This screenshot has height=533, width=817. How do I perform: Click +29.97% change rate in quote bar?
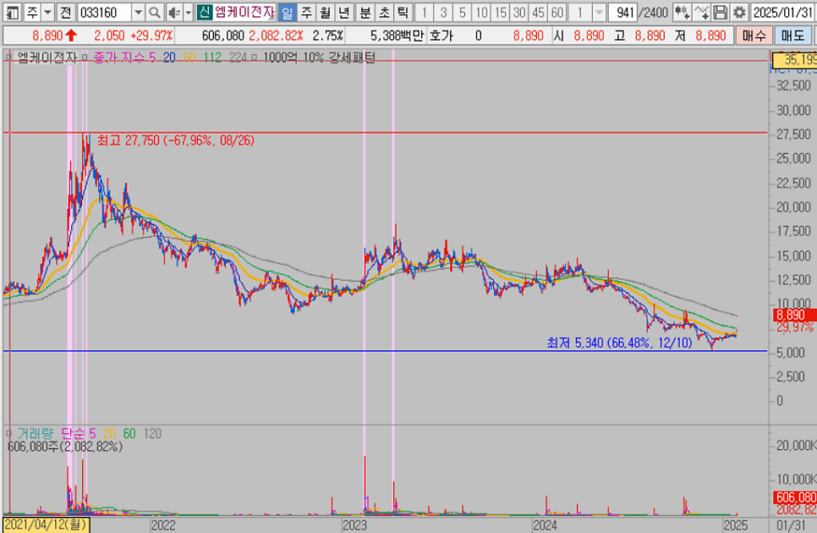tap(151, 36)
